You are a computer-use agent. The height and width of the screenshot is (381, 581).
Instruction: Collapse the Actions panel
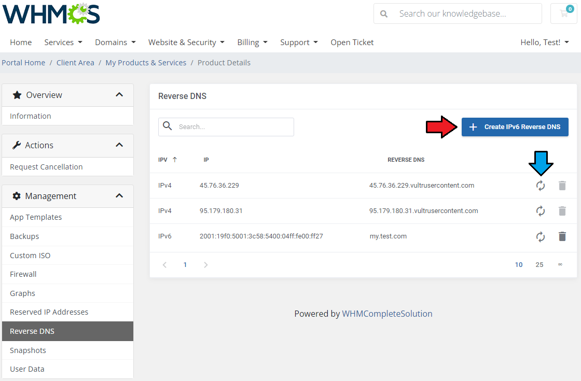[x=119, y=145]
